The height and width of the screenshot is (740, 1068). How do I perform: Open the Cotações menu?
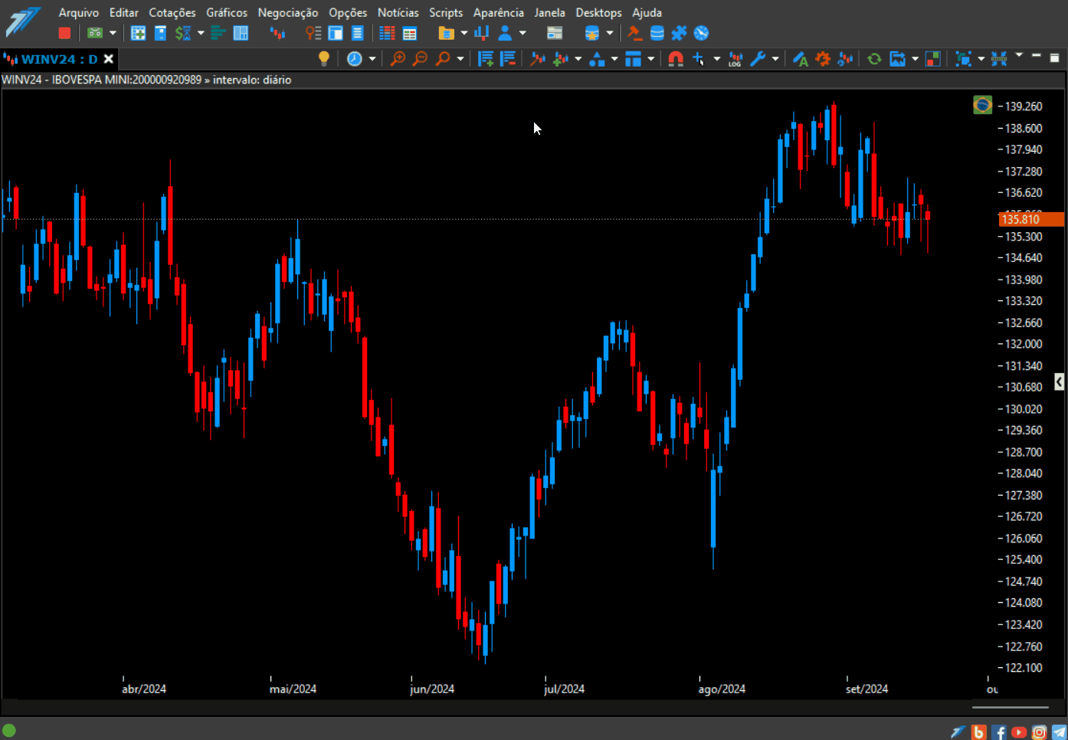(x=172, y=12)
